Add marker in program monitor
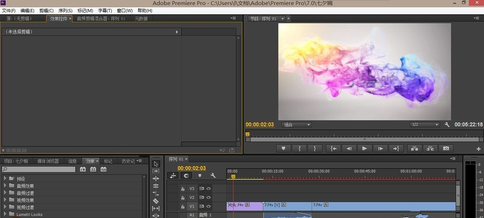This screenshot has width=484, height=218. pyautogui.click(x=284, y=149)
